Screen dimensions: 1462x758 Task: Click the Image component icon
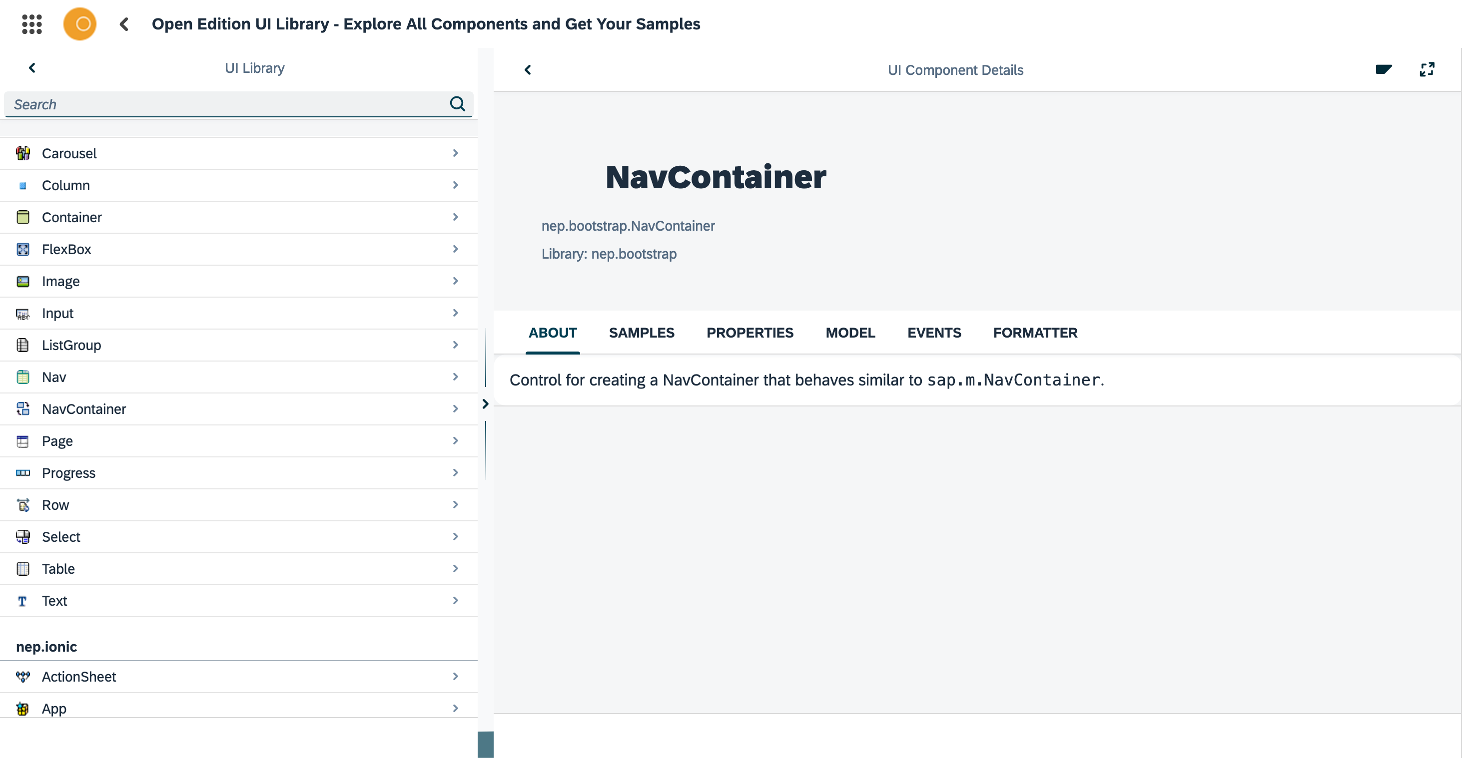[x=22, y=282]
